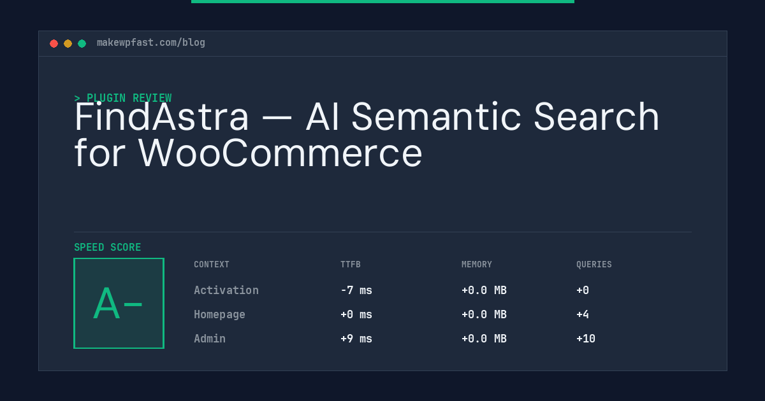Click the green window dot
Screen dimensions: 765x401
click(82, 43)
